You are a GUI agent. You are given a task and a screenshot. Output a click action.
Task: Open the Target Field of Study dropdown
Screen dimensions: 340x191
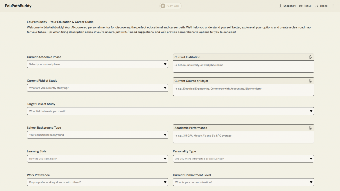170,111
